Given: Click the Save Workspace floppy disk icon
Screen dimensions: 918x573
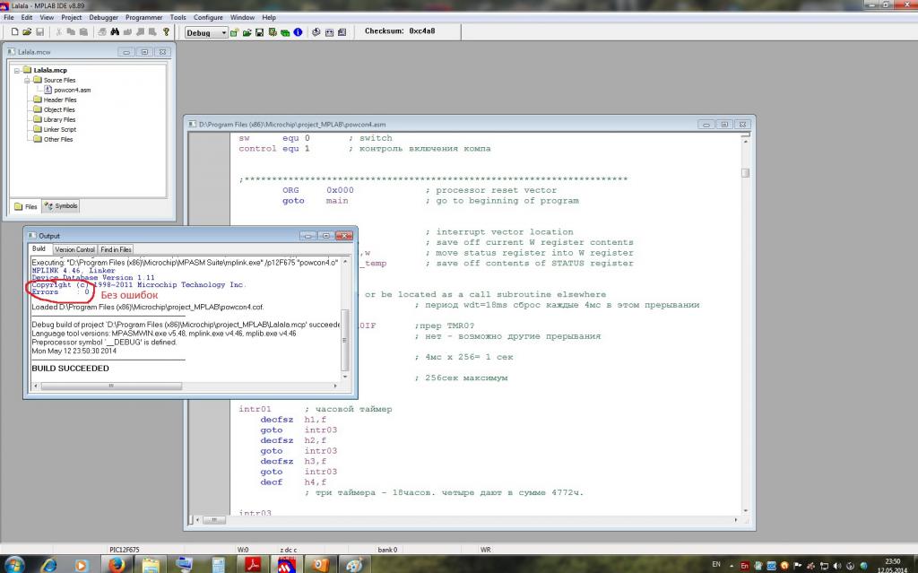Looking at the screenshot, I should pyautogui.click(x=259, y=32).
